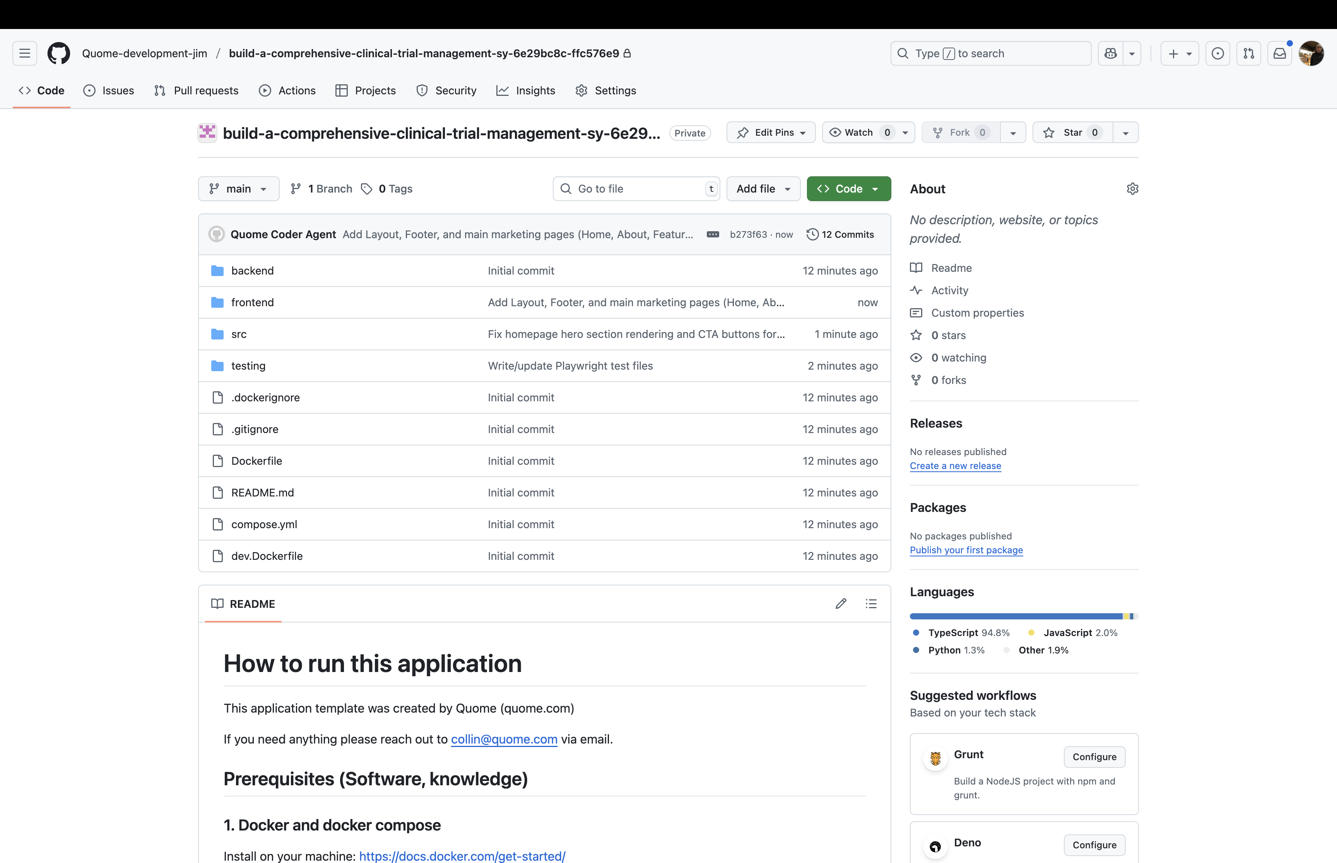The width and height of the screenshot is (1337, 863).
Task: Open the GitHub home logo
Action: [x=58, y=53]
